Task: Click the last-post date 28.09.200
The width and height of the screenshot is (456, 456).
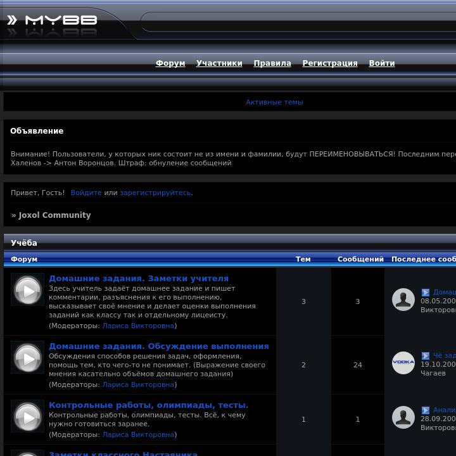Action: click(438, 419)
